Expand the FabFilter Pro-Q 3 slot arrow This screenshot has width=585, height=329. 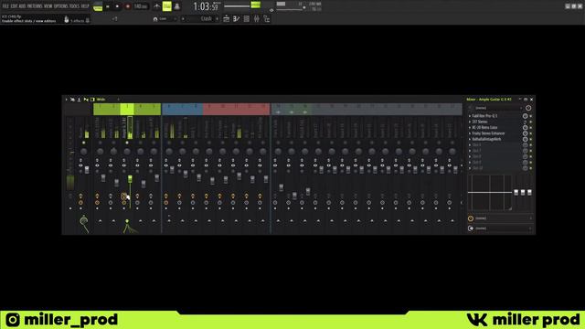click(470, 116)
